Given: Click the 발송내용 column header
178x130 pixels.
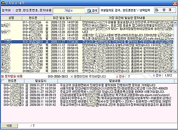Looking at the screenshot, I should (116, 81).
